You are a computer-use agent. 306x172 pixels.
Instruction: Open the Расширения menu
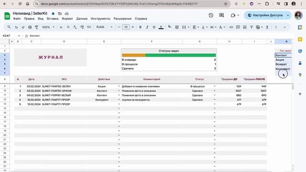coord(122,19)
